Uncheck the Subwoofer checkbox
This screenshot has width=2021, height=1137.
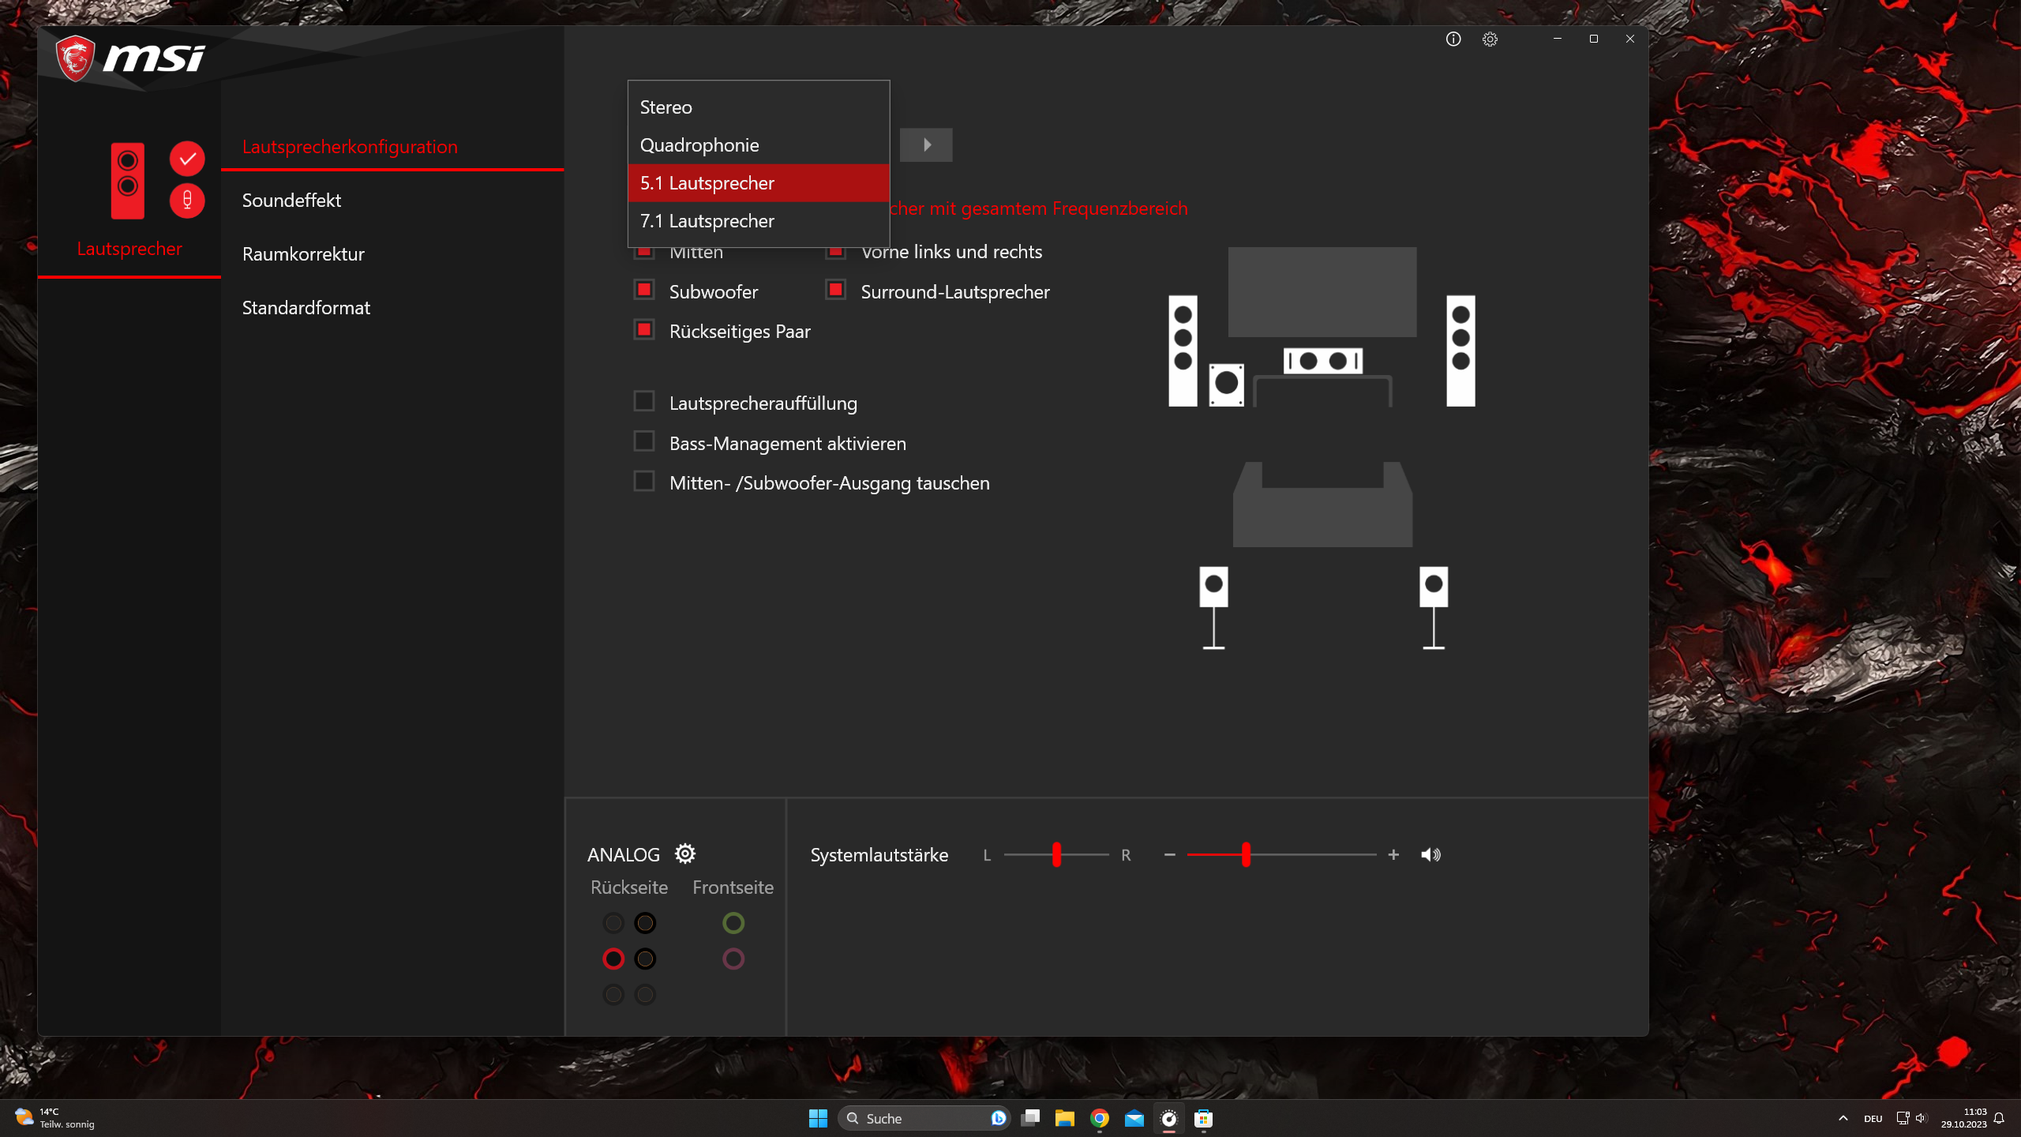(644, 290)
